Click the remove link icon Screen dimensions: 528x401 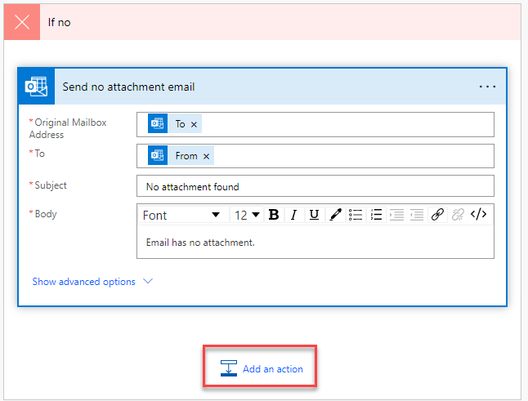point(458,214)
